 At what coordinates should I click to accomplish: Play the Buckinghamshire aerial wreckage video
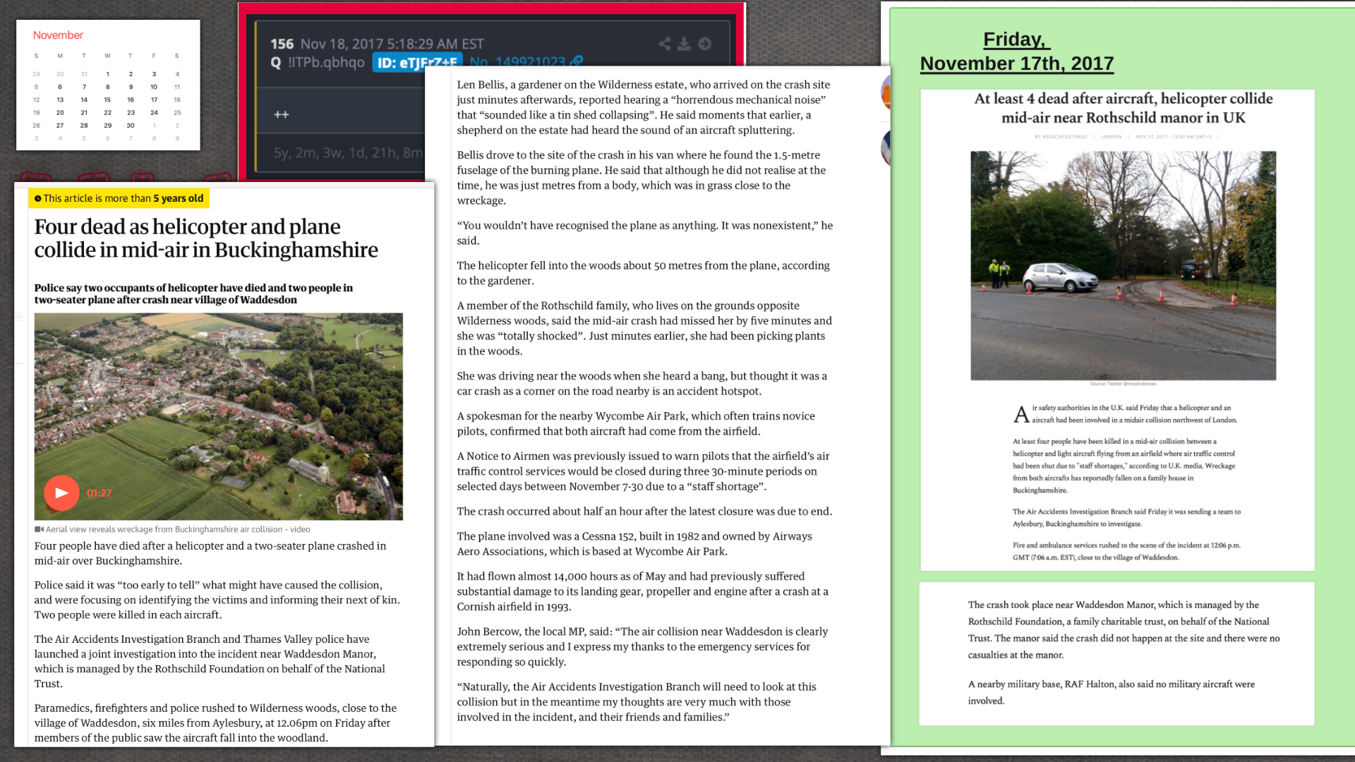pos(61,492)
